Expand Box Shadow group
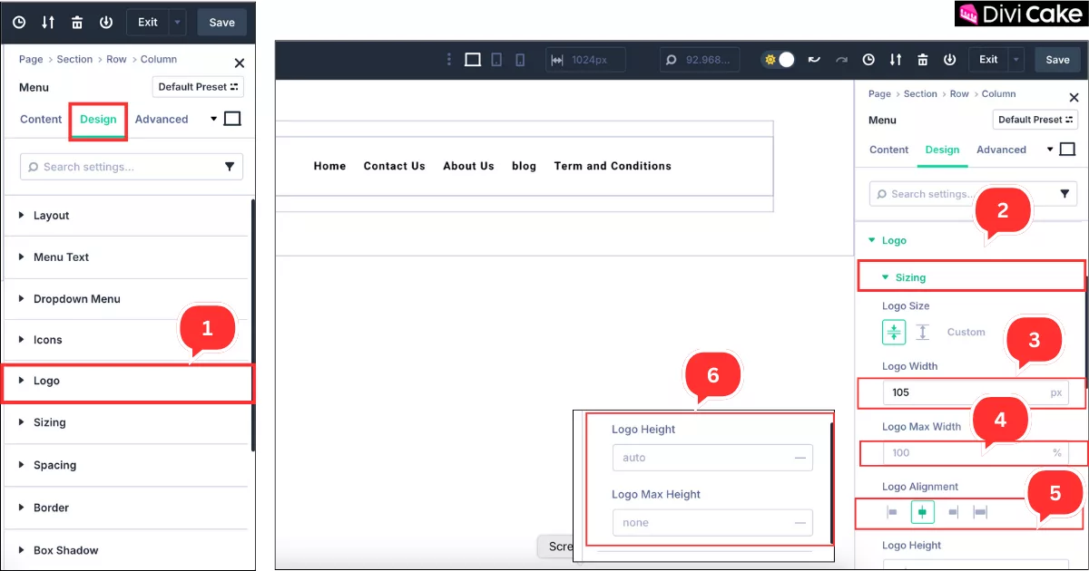 coord(126,550)
